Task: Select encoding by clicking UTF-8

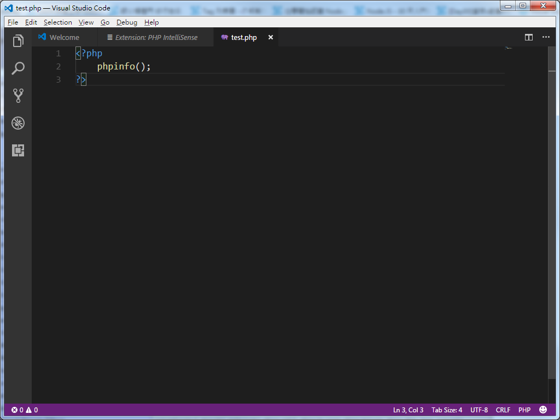Action: [x=479, y=410]
